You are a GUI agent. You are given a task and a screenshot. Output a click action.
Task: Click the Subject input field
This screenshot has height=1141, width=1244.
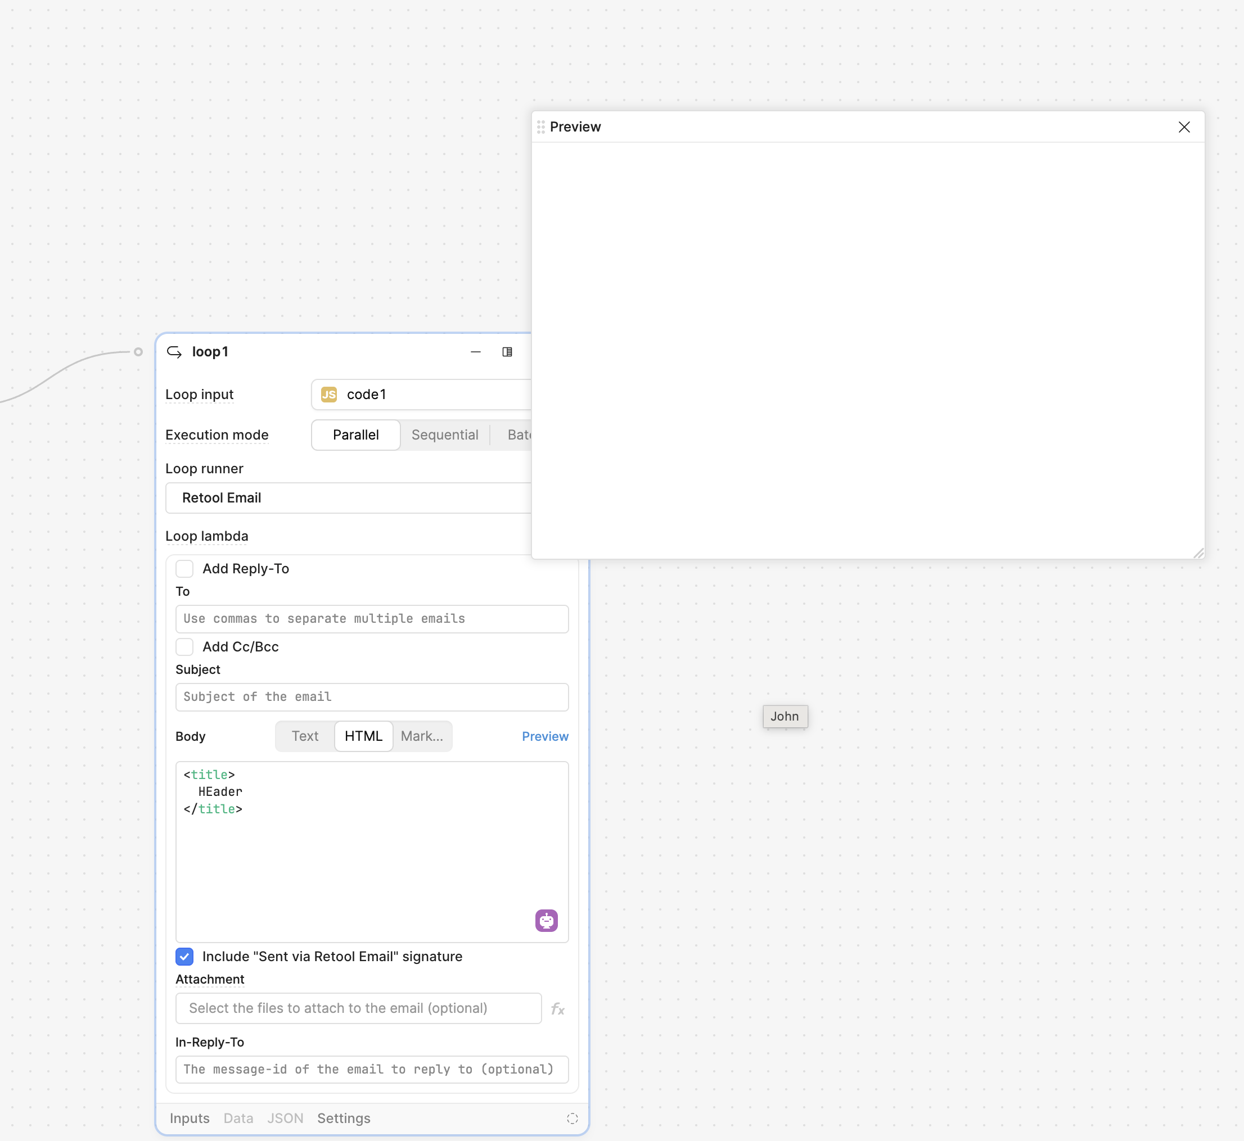click(372, 697)
